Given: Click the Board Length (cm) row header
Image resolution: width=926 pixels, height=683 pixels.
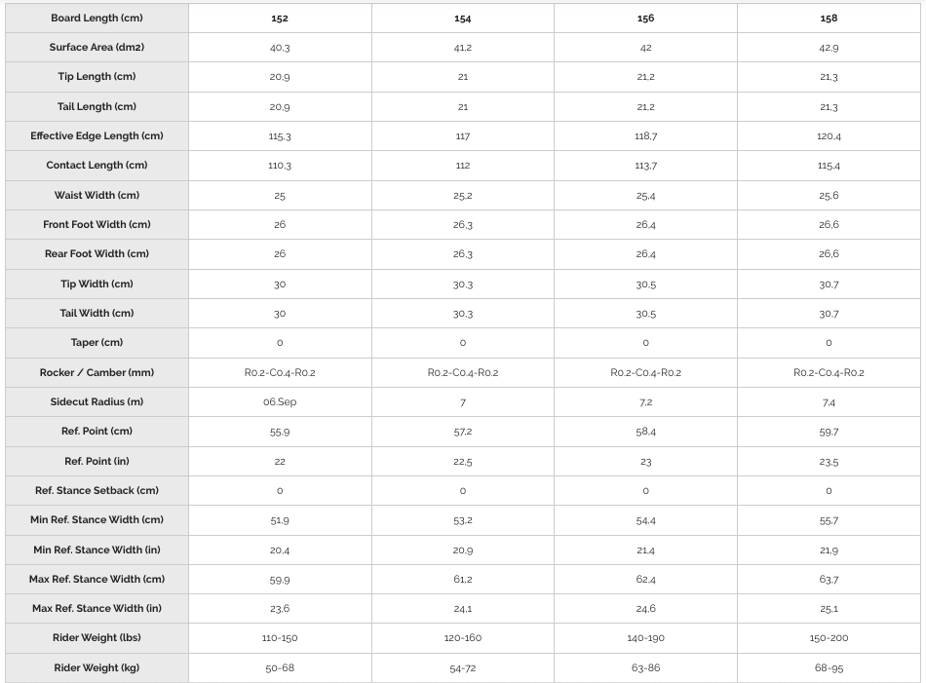Looking at the screenshot, I should 96,18.
